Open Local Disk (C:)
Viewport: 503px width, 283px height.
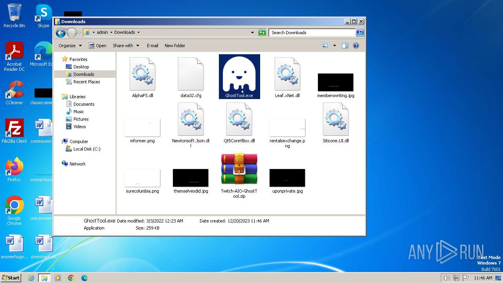click(x=86, y=149)
